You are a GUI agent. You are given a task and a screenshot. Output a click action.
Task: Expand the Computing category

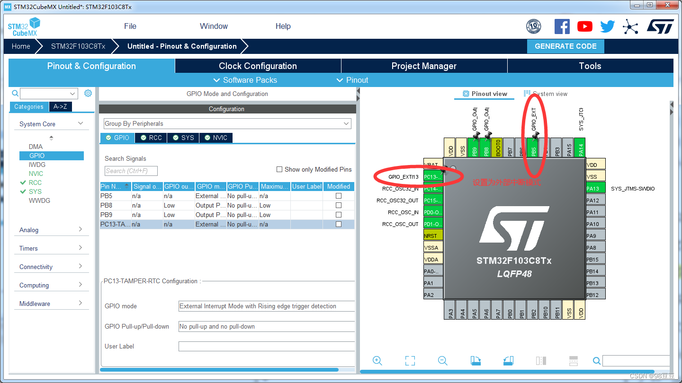(x=81, y=285)
